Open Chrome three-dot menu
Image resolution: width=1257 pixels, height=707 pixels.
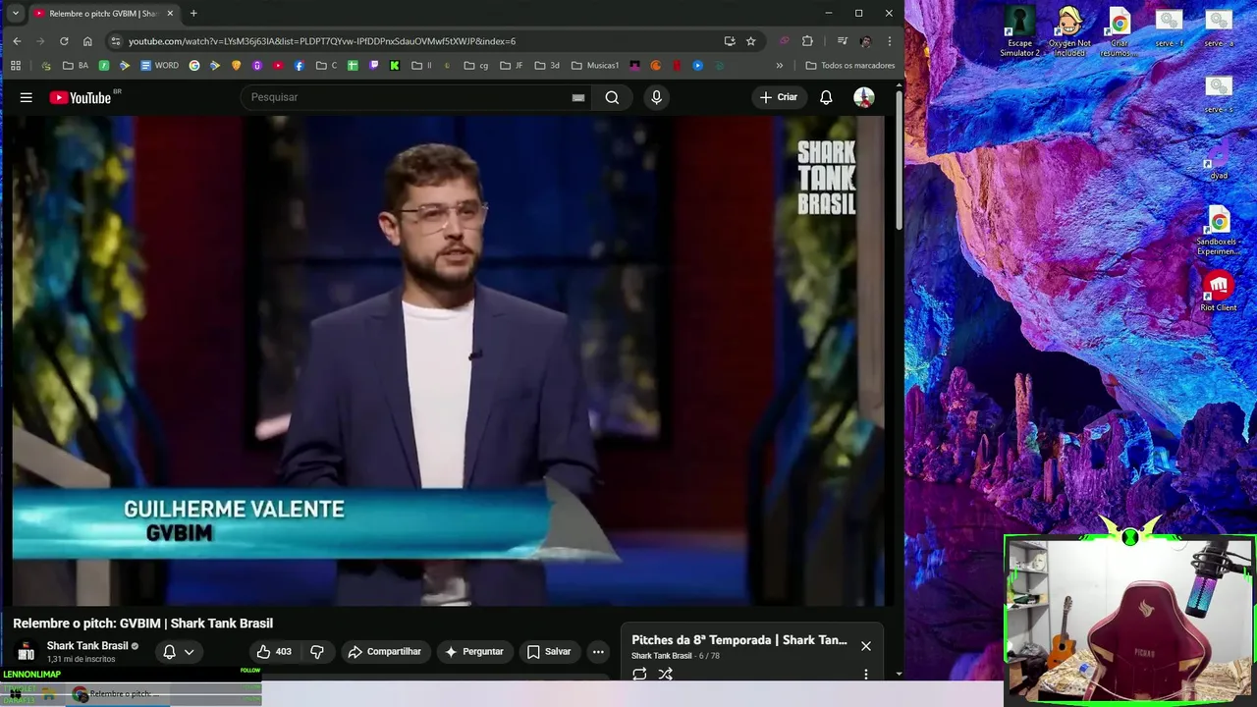pyautogui.click(x=889, y=41)
